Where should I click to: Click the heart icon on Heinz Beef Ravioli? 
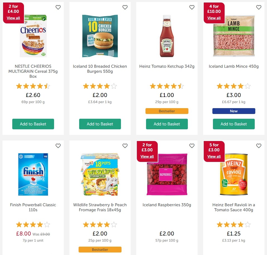pos(259,146)
